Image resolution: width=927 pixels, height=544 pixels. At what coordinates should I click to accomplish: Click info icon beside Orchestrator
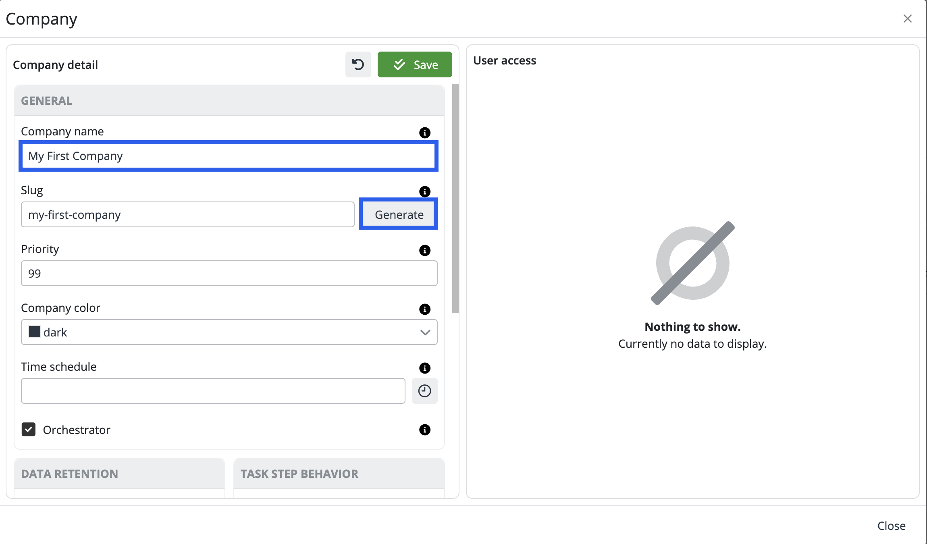click(424, 430)
